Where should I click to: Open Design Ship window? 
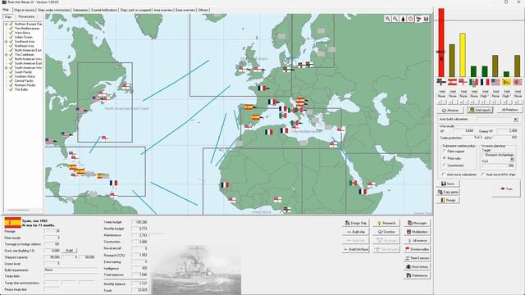pyautogui.click(x=356, y=223)
